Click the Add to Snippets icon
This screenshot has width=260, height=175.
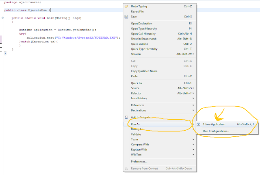pos(126,117)
